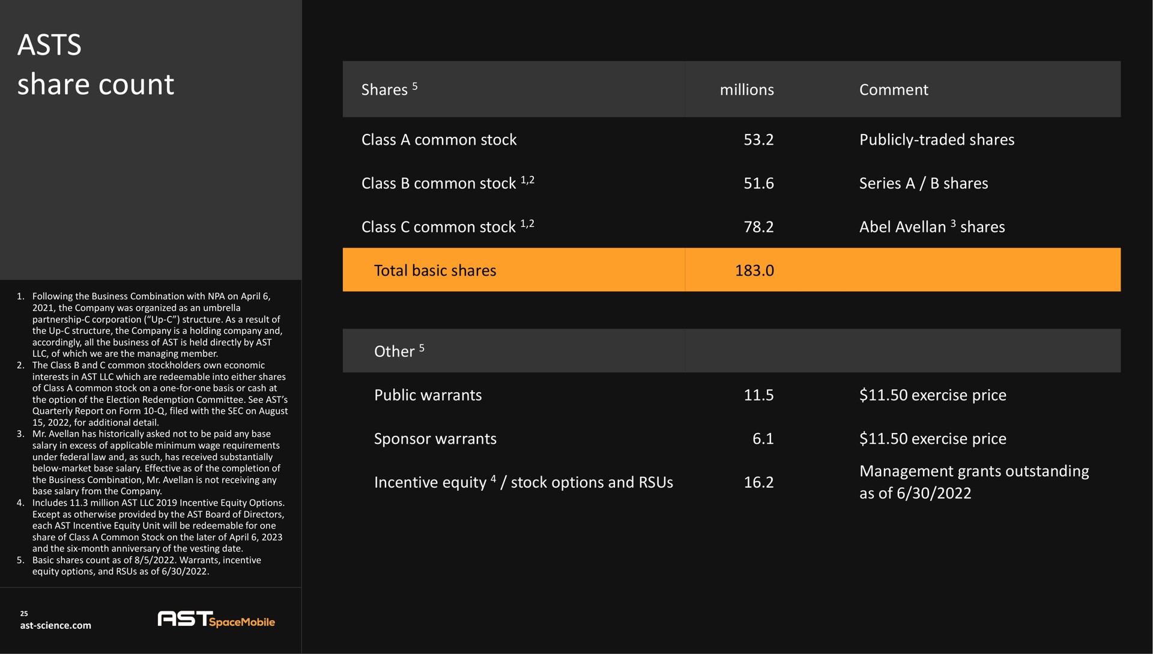
Task: Click the 'Comment' column header
Action: (894, 89)
